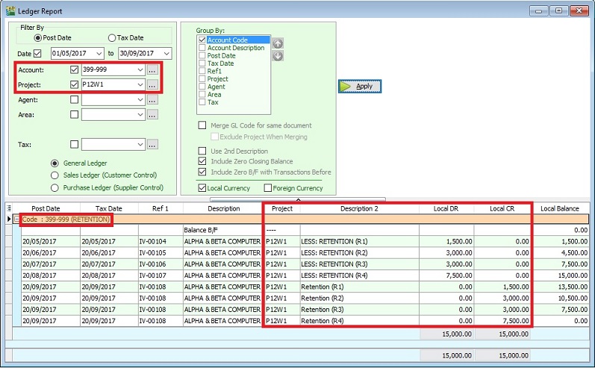Image resolution: width=595 pixels, height=368 pixels.
Task: Enable Merge GL Code for same document
Action: point(202,125)
